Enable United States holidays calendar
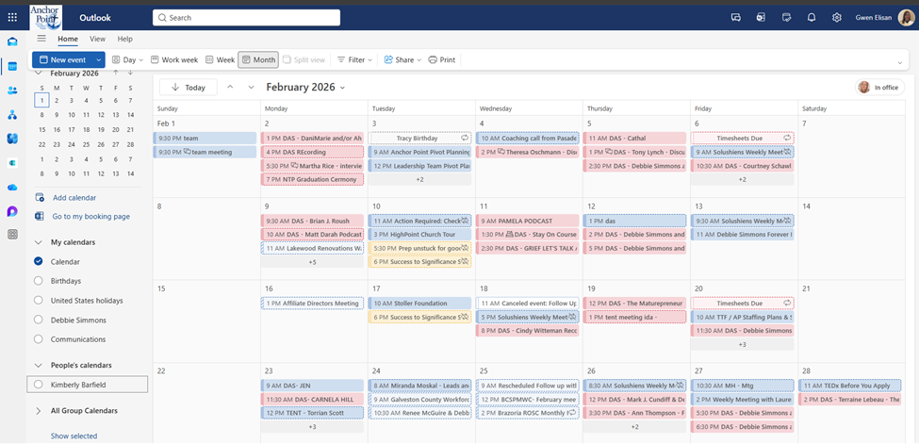919x444 pixels. pyautogui.click(x=39, y=301)
